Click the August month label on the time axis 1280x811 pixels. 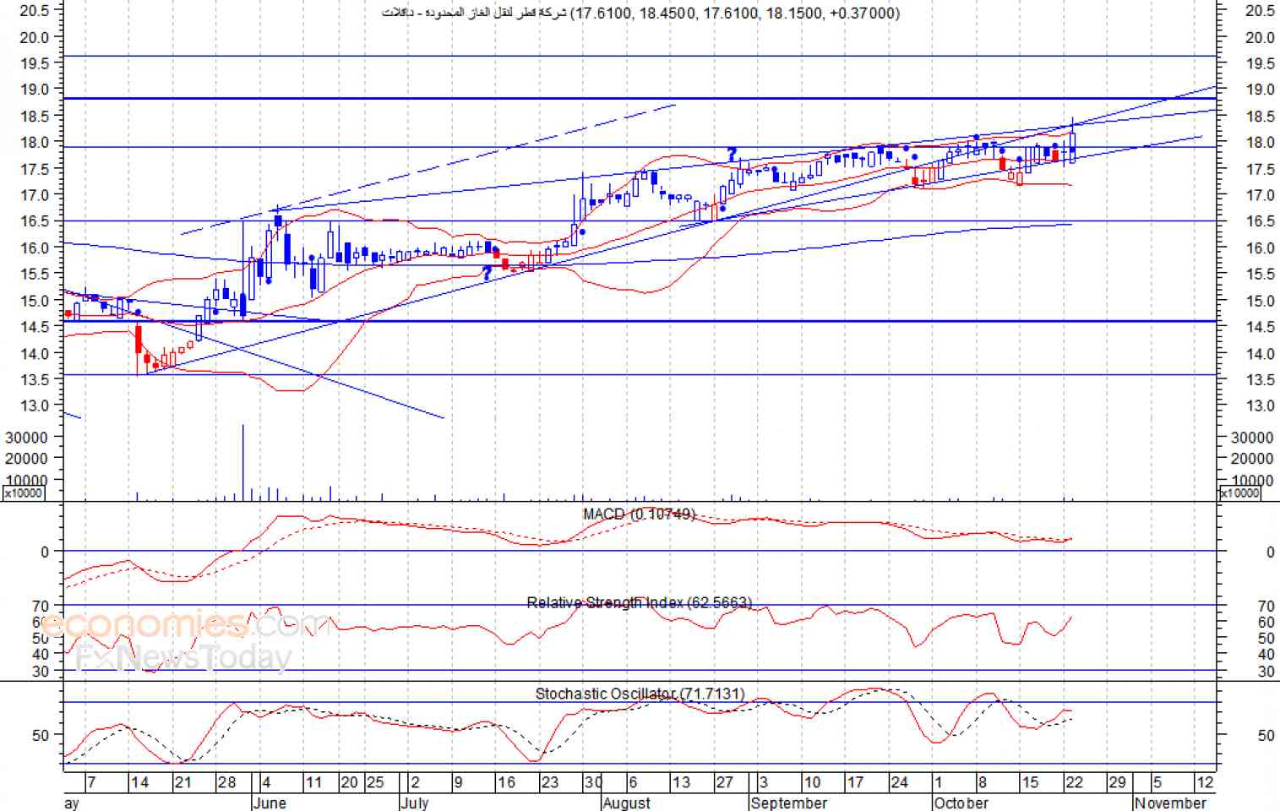(627, 803)
